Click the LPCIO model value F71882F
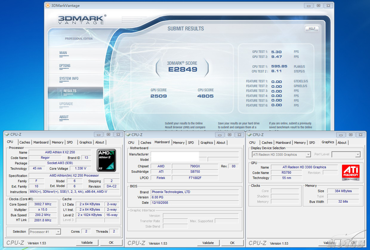This screenshot has height=250, width=370. (x=195, y=178)
